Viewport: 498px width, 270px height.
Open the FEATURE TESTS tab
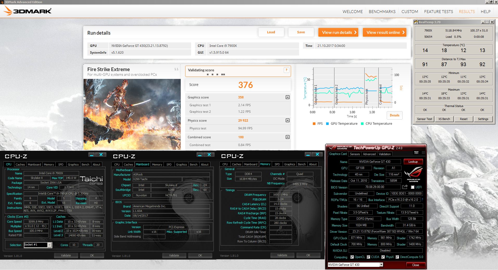[438, 12]
